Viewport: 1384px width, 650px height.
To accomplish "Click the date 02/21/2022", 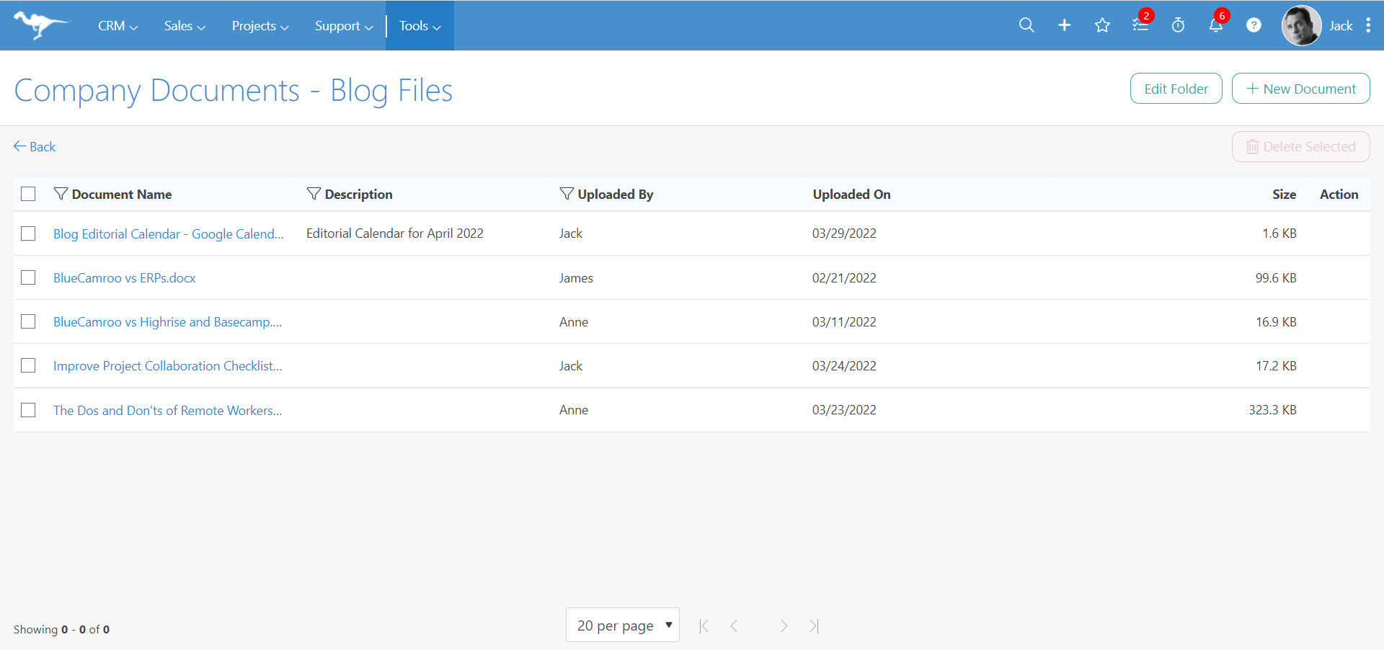I will (844, 277).
